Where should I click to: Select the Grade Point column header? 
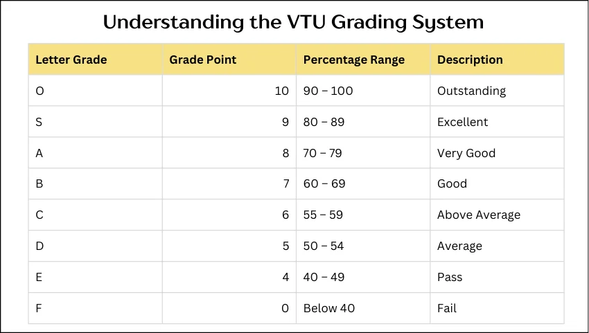203,60
